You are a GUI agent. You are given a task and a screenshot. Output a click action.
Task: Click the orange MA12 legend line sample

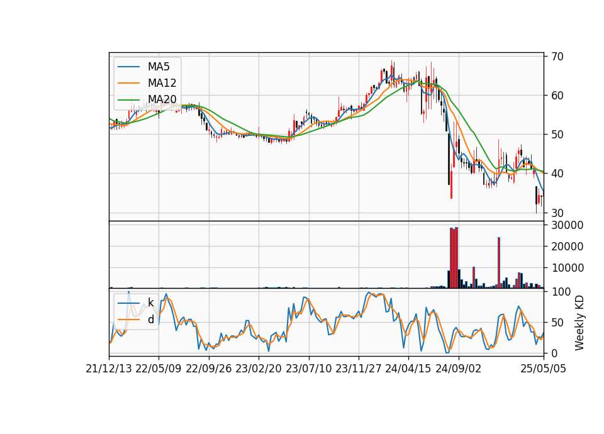[128, 83]
